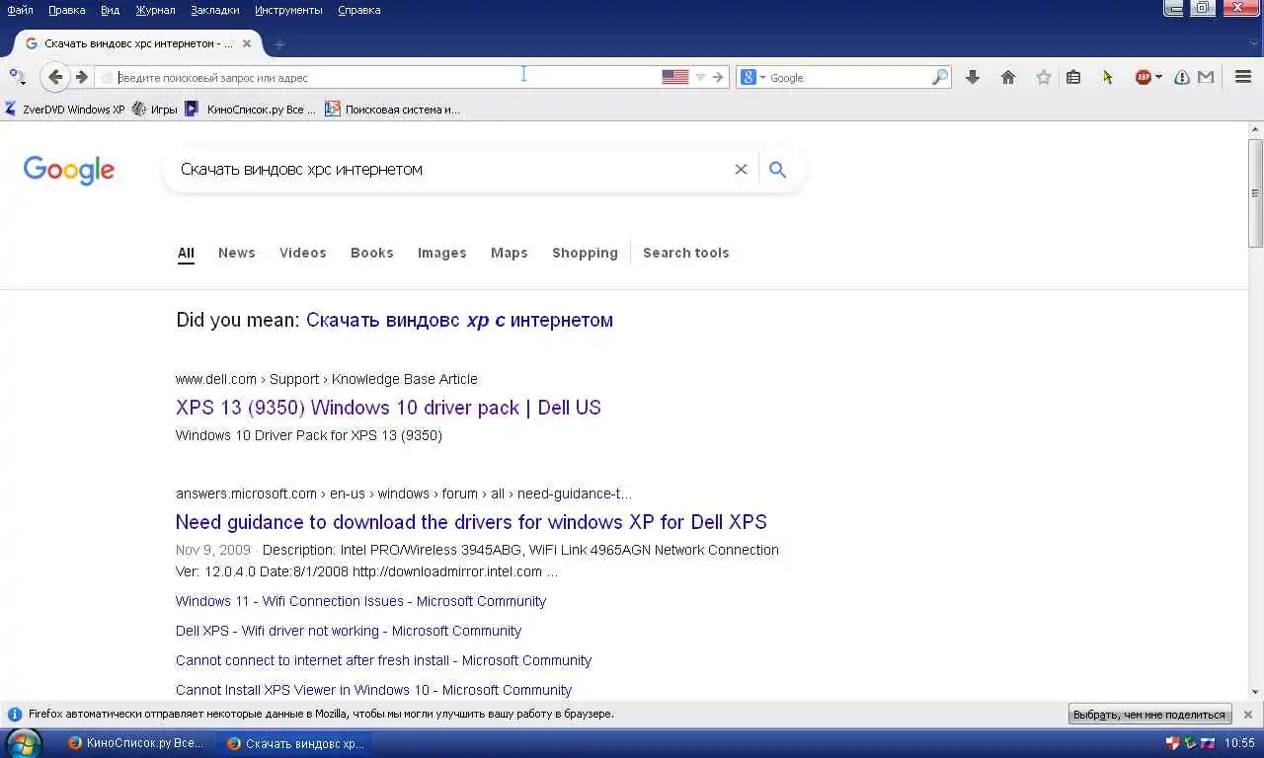This screenshot has width=1264, height=758.
Task: Click the US flag icon in address bar
Action: pos(675,77)
